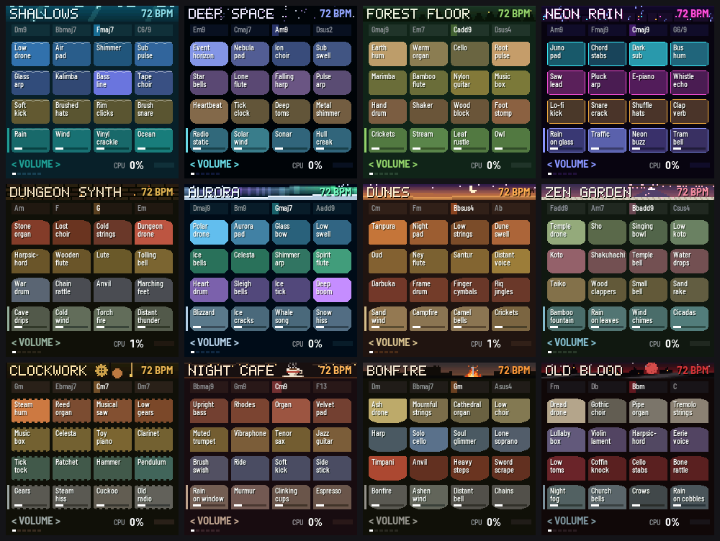
Task: Trigger the Darbuka pad in Dunes
Action: pos(387,290)
